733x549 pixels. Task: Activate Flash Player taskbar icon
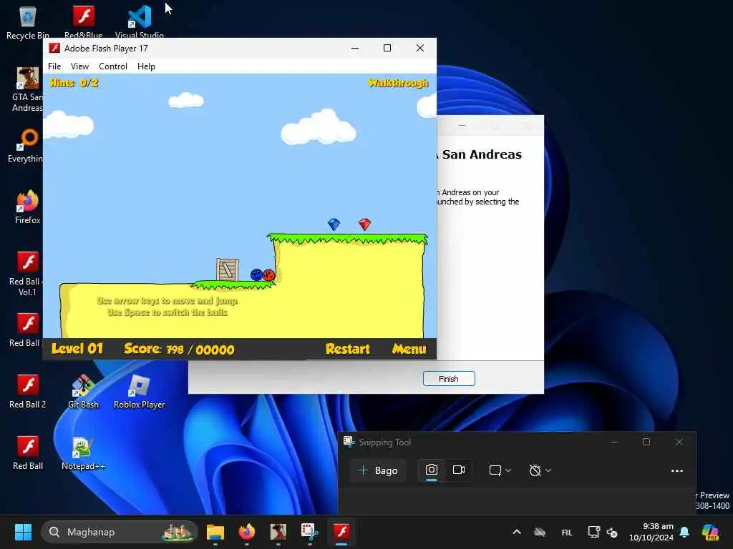[341, 532]
